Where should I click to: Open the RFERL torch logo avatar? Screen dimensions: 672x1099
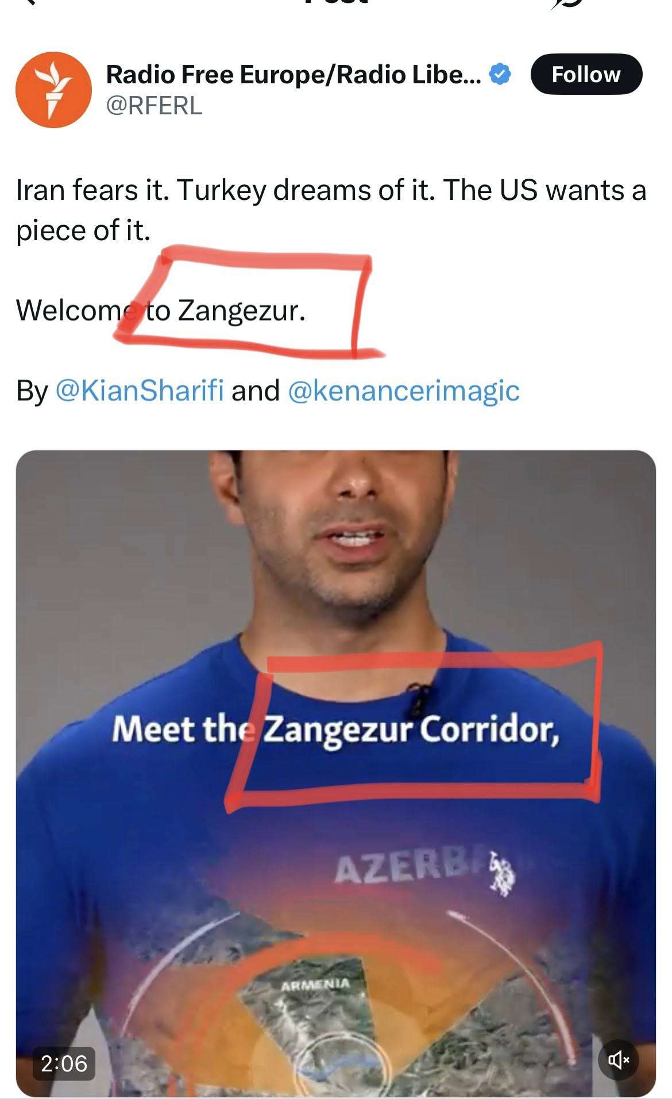point(53,90)
